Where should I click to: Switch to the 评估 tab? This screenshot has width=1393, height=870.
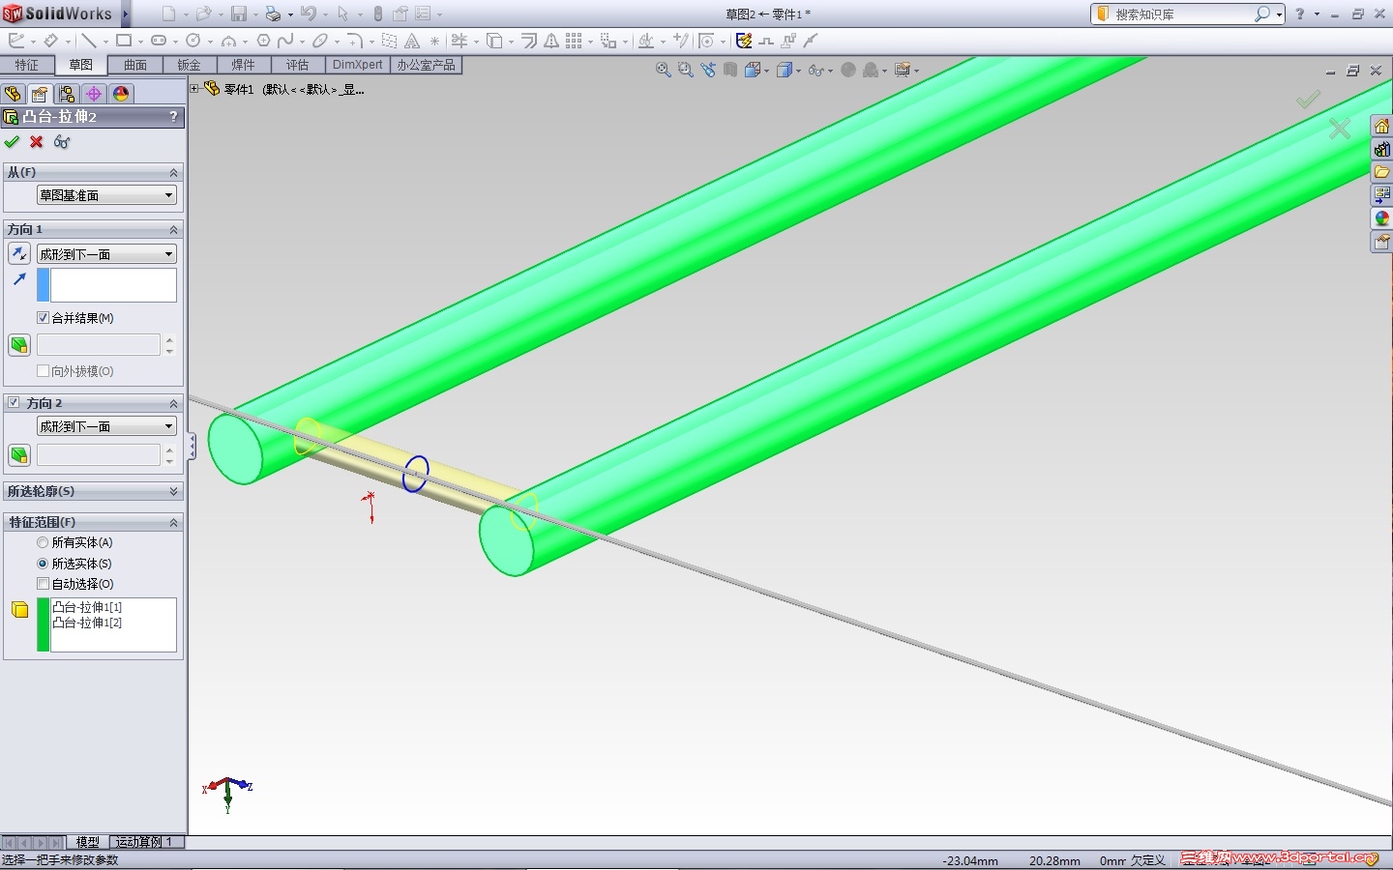(x=298, y=65)
